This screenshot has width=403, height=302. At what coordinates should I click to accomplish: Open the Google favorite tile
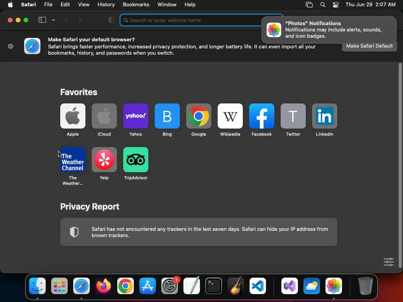click(x=199, y=116)
